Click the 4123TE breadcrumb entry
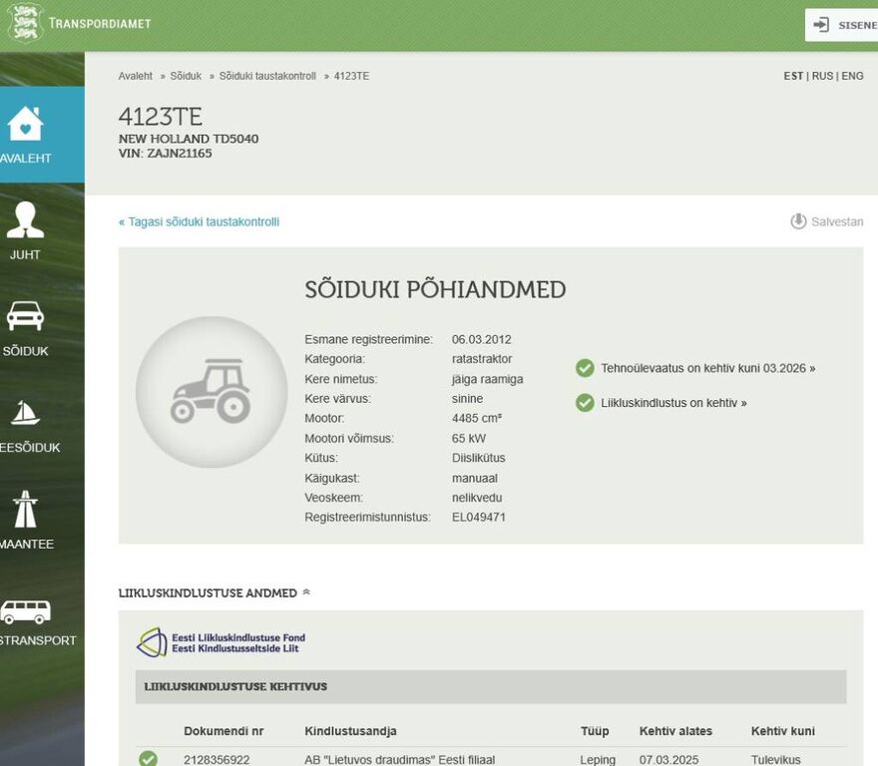Viewport: 878px width, 766px height. point(351,76)
